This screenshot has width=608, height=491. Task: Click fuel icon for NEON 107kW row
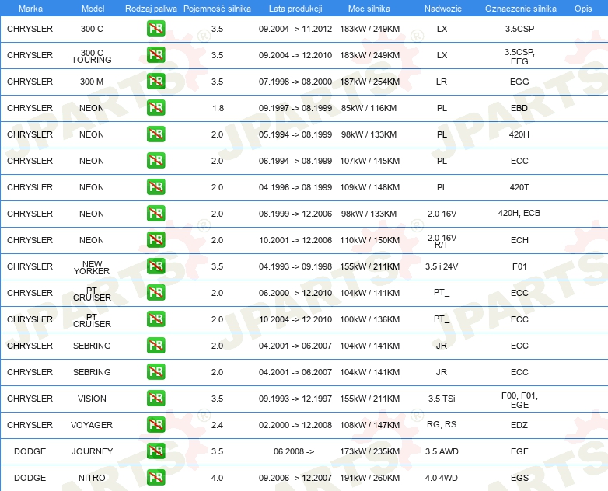point(155,160)
